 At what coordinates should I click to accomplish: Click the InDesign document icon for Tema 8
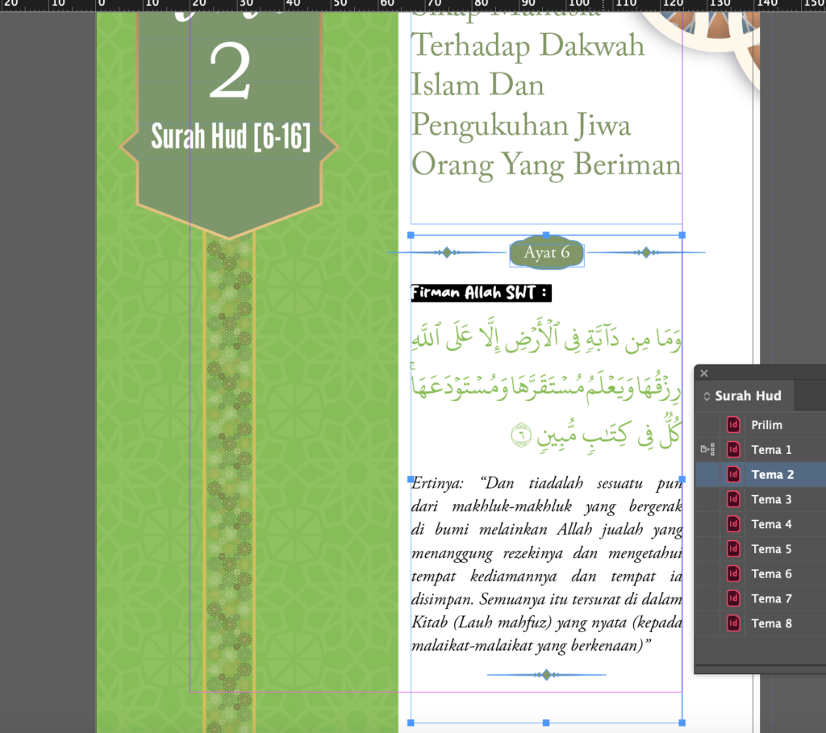tap(733, 623)
